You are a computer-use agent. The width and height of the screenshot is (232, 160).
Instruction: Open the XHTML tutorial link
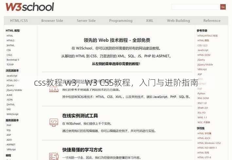(x=10, y=45)
